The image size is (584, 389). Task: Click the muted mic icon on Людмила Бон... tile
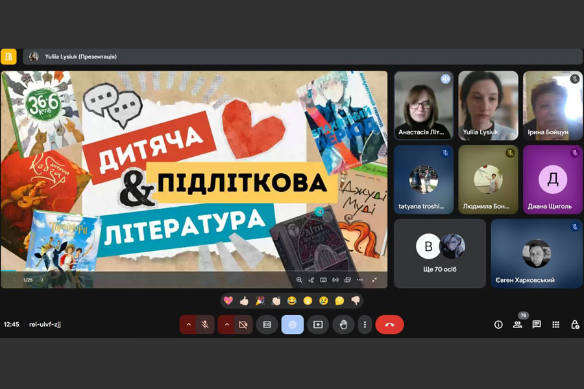(510, 152)
